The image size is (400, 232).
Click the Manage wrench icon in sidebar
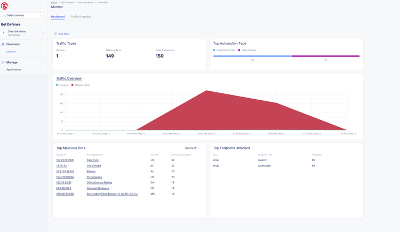coord(3,62)
